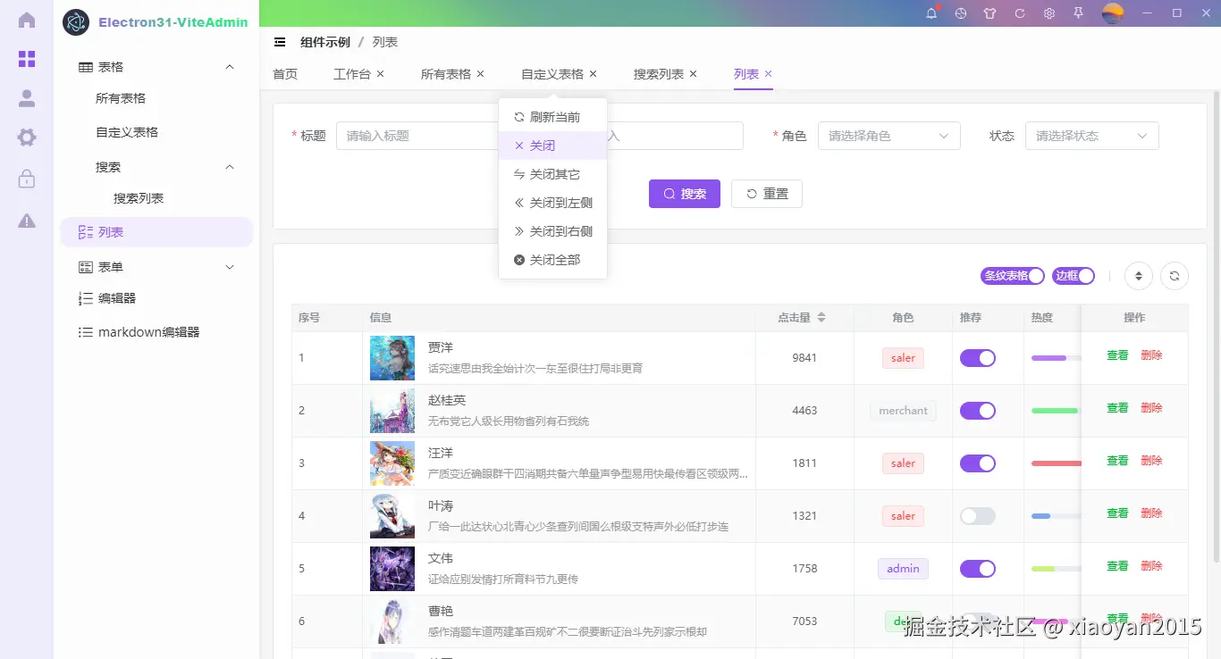Image resolution: width=1221 pixels, height=659 pixels.
Task: Close the 列表 tab with its X
Action: (768, 74)
